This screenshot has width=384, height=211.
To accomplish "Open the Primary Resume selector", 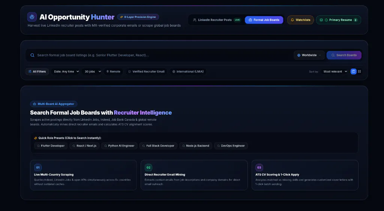I will (339, 20).
